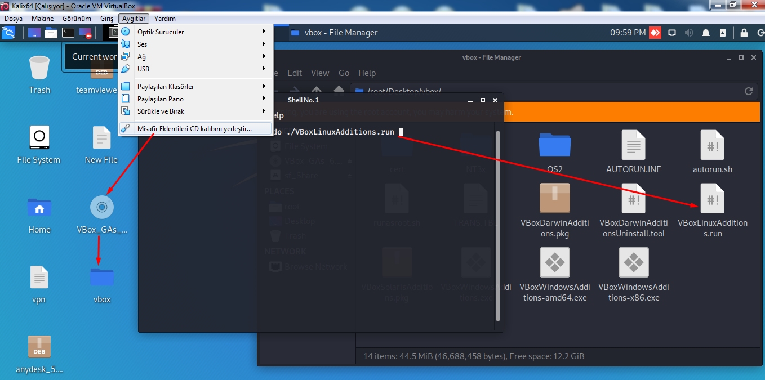Image resolution: width=765 pixels, height=380 pixels.
Task: Select VBoxDarwinAdditions.pkg in File Manager
Action: (555, 210)
